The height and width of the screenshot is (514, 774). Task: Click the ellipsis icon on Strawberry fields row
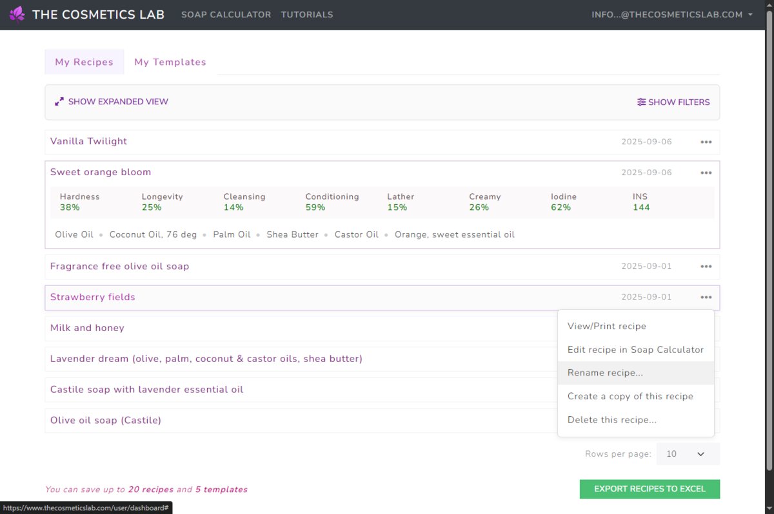coord(706,298)
